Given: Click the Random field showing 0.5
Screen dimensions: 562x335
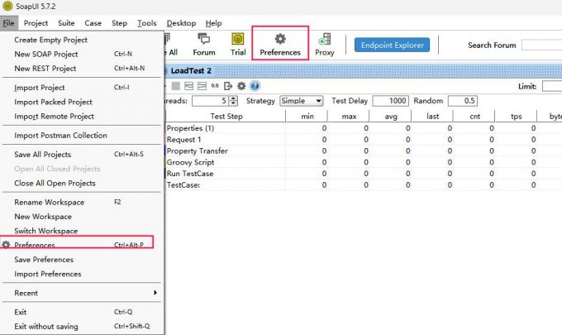Looking at the screenshot, I should [463, 101].
